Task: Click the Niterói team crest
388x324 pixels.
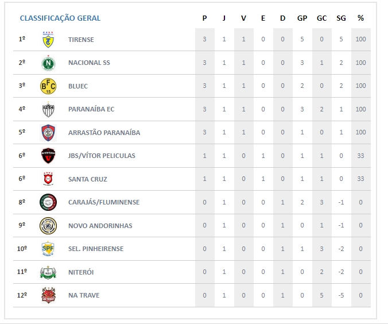Action: tap(48, 272)
